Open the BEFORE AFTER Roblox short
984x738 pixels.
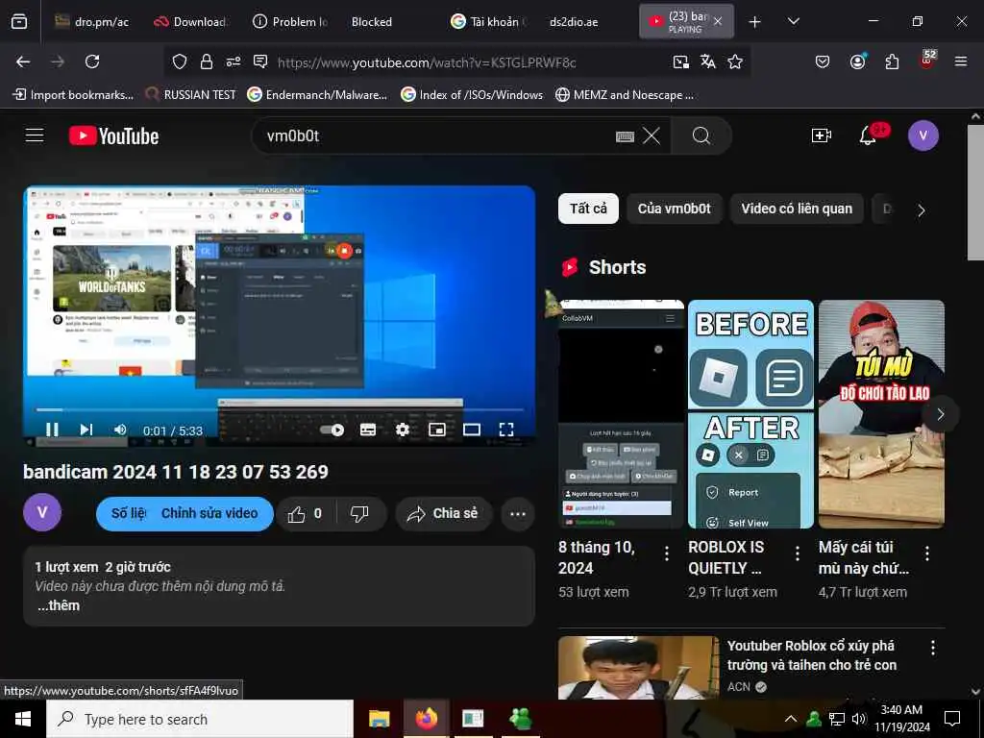[x=750, y=414]
